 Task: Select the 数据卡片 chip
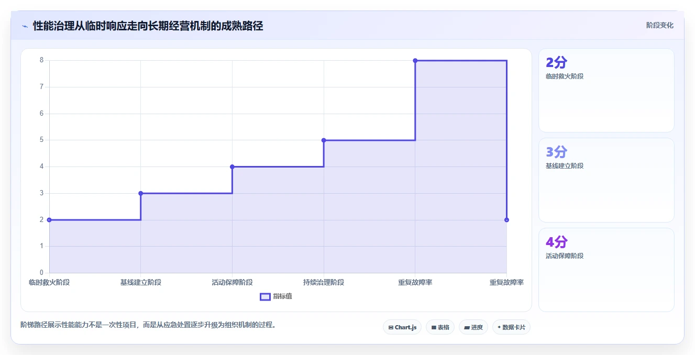511,327
